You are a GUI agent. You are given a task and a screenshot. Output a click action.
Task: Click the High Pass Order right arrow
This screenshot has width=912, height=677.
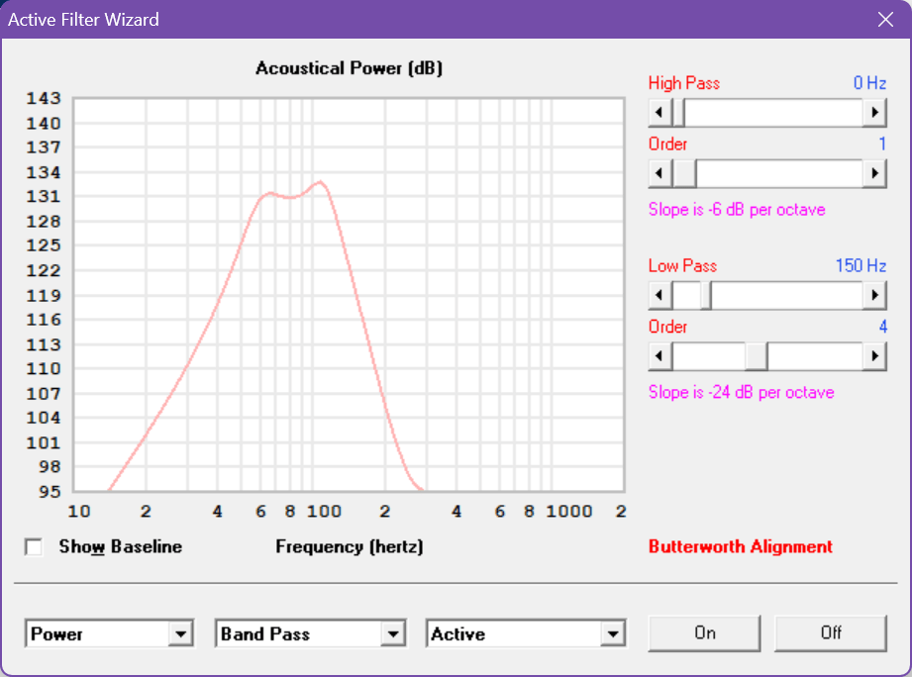(874, 173)
